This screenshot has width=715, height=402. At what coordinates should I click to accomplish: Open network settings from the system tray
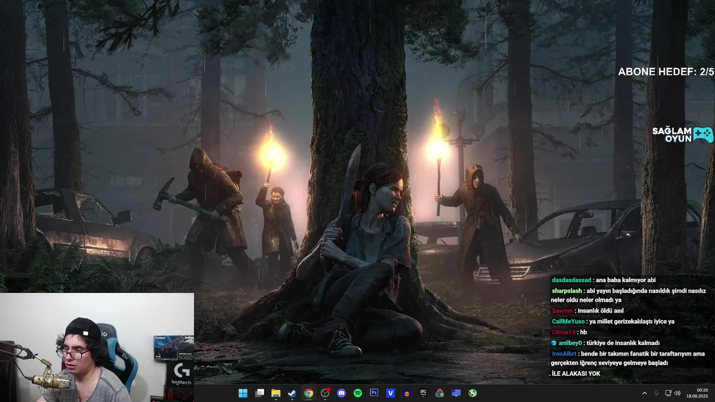(x=668, y=393)
